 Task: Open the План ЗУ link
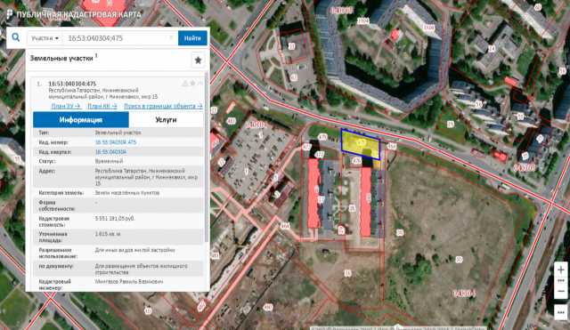[66, 106]
